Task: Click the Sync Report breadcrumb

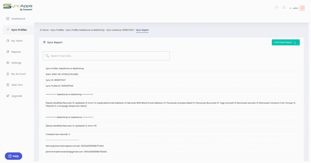Action: 142,30
